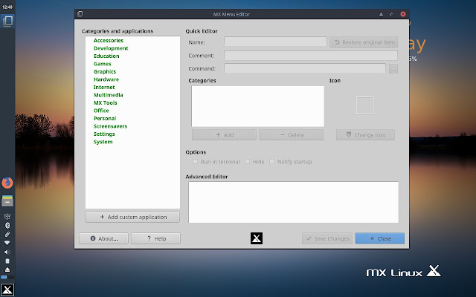This screenshot has height=297, width=476.
Task: Click the workspace pager on the panel
Action: [x=7, y=277]
